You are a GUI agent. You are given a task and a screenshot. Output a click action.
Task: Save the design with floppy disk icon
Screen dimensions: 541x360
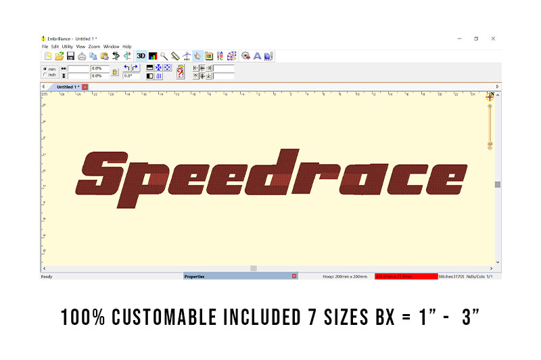coord(71,56)
